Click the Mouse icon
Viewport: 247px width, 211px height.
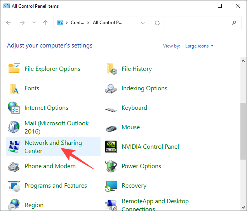click(111, 127)
